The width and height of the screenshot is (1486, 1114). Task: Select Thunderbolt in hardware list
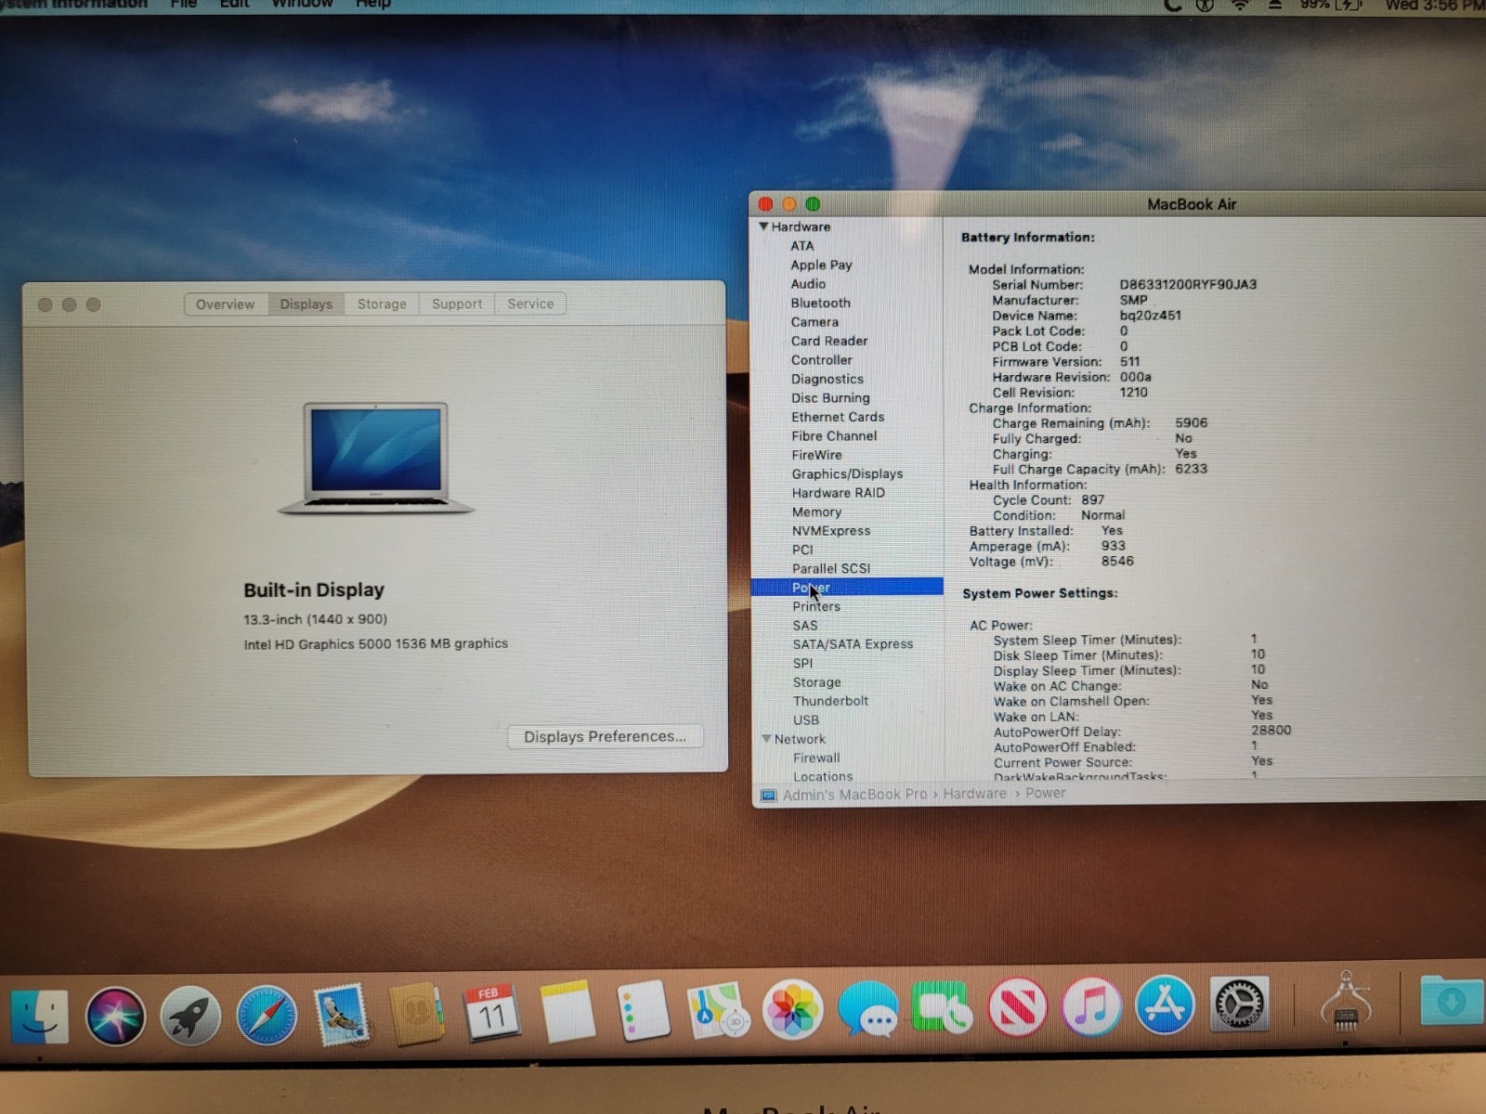tap(830, 701)
